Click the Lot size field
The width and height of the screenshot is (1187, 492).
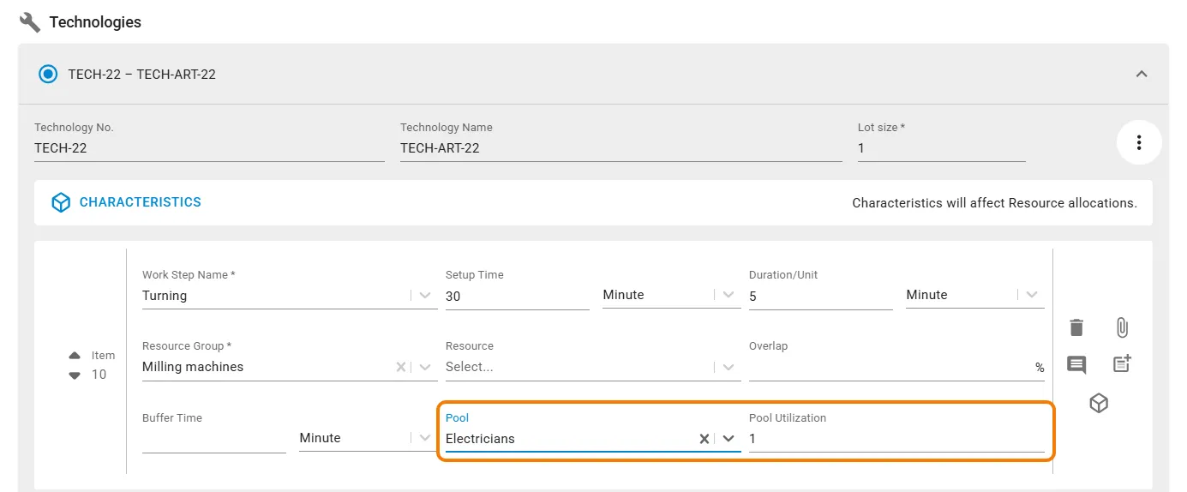tap(942, 148)
